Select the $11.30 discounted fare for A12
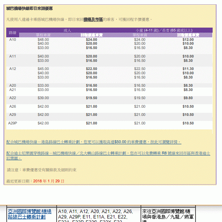This screenshot has height=222, width=222. point(188,69)
